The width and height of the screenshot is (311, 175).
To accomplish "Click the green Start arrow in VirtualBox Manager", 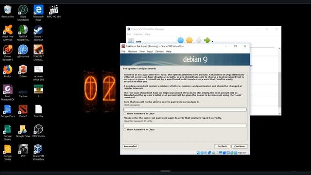I will 207,40.
